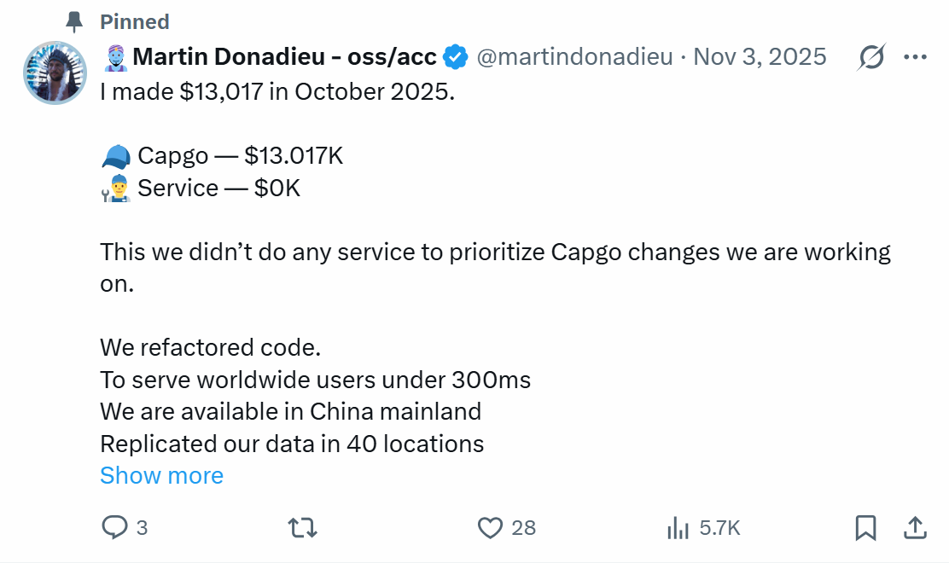
Task: Click the Nov 3, 2025 timestamp
Action: point(760,56)
